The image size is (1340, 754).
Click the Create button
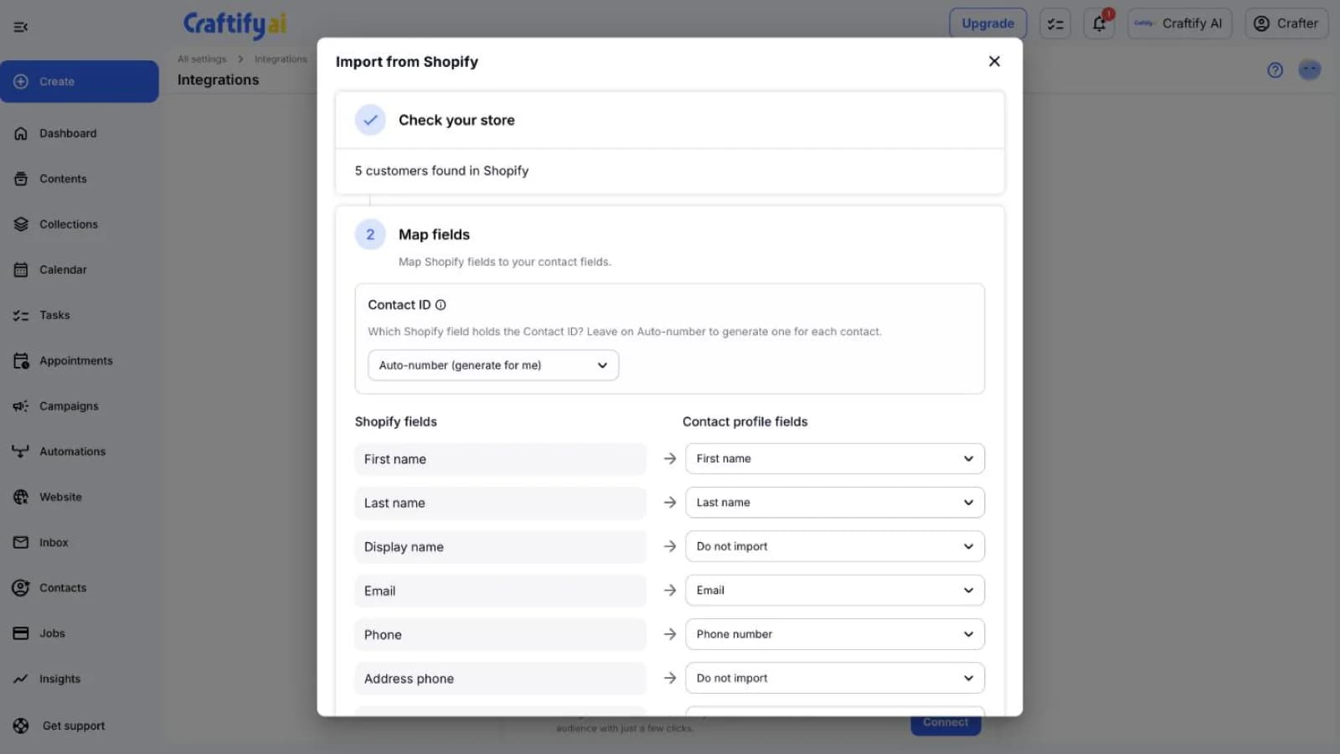click(80, 81)
